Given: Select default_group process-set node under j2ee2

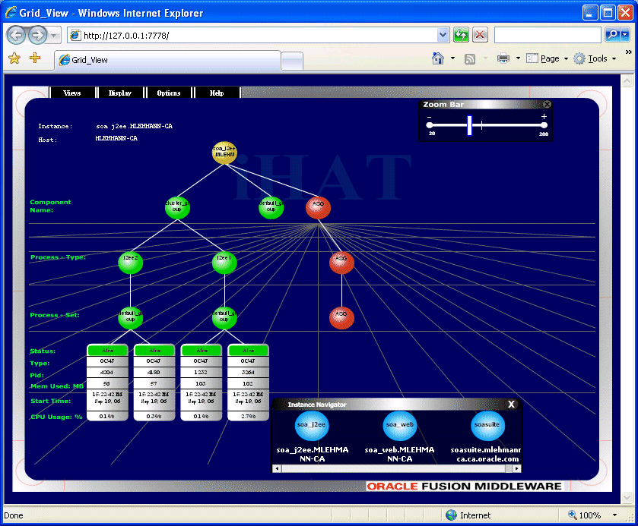Looking at the screenshot, I should 130,318.
